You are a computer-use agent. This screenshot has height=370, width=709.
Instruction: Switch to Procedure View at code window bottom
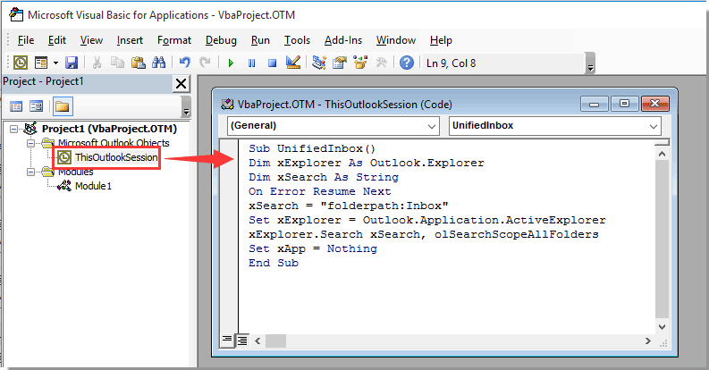227,340
